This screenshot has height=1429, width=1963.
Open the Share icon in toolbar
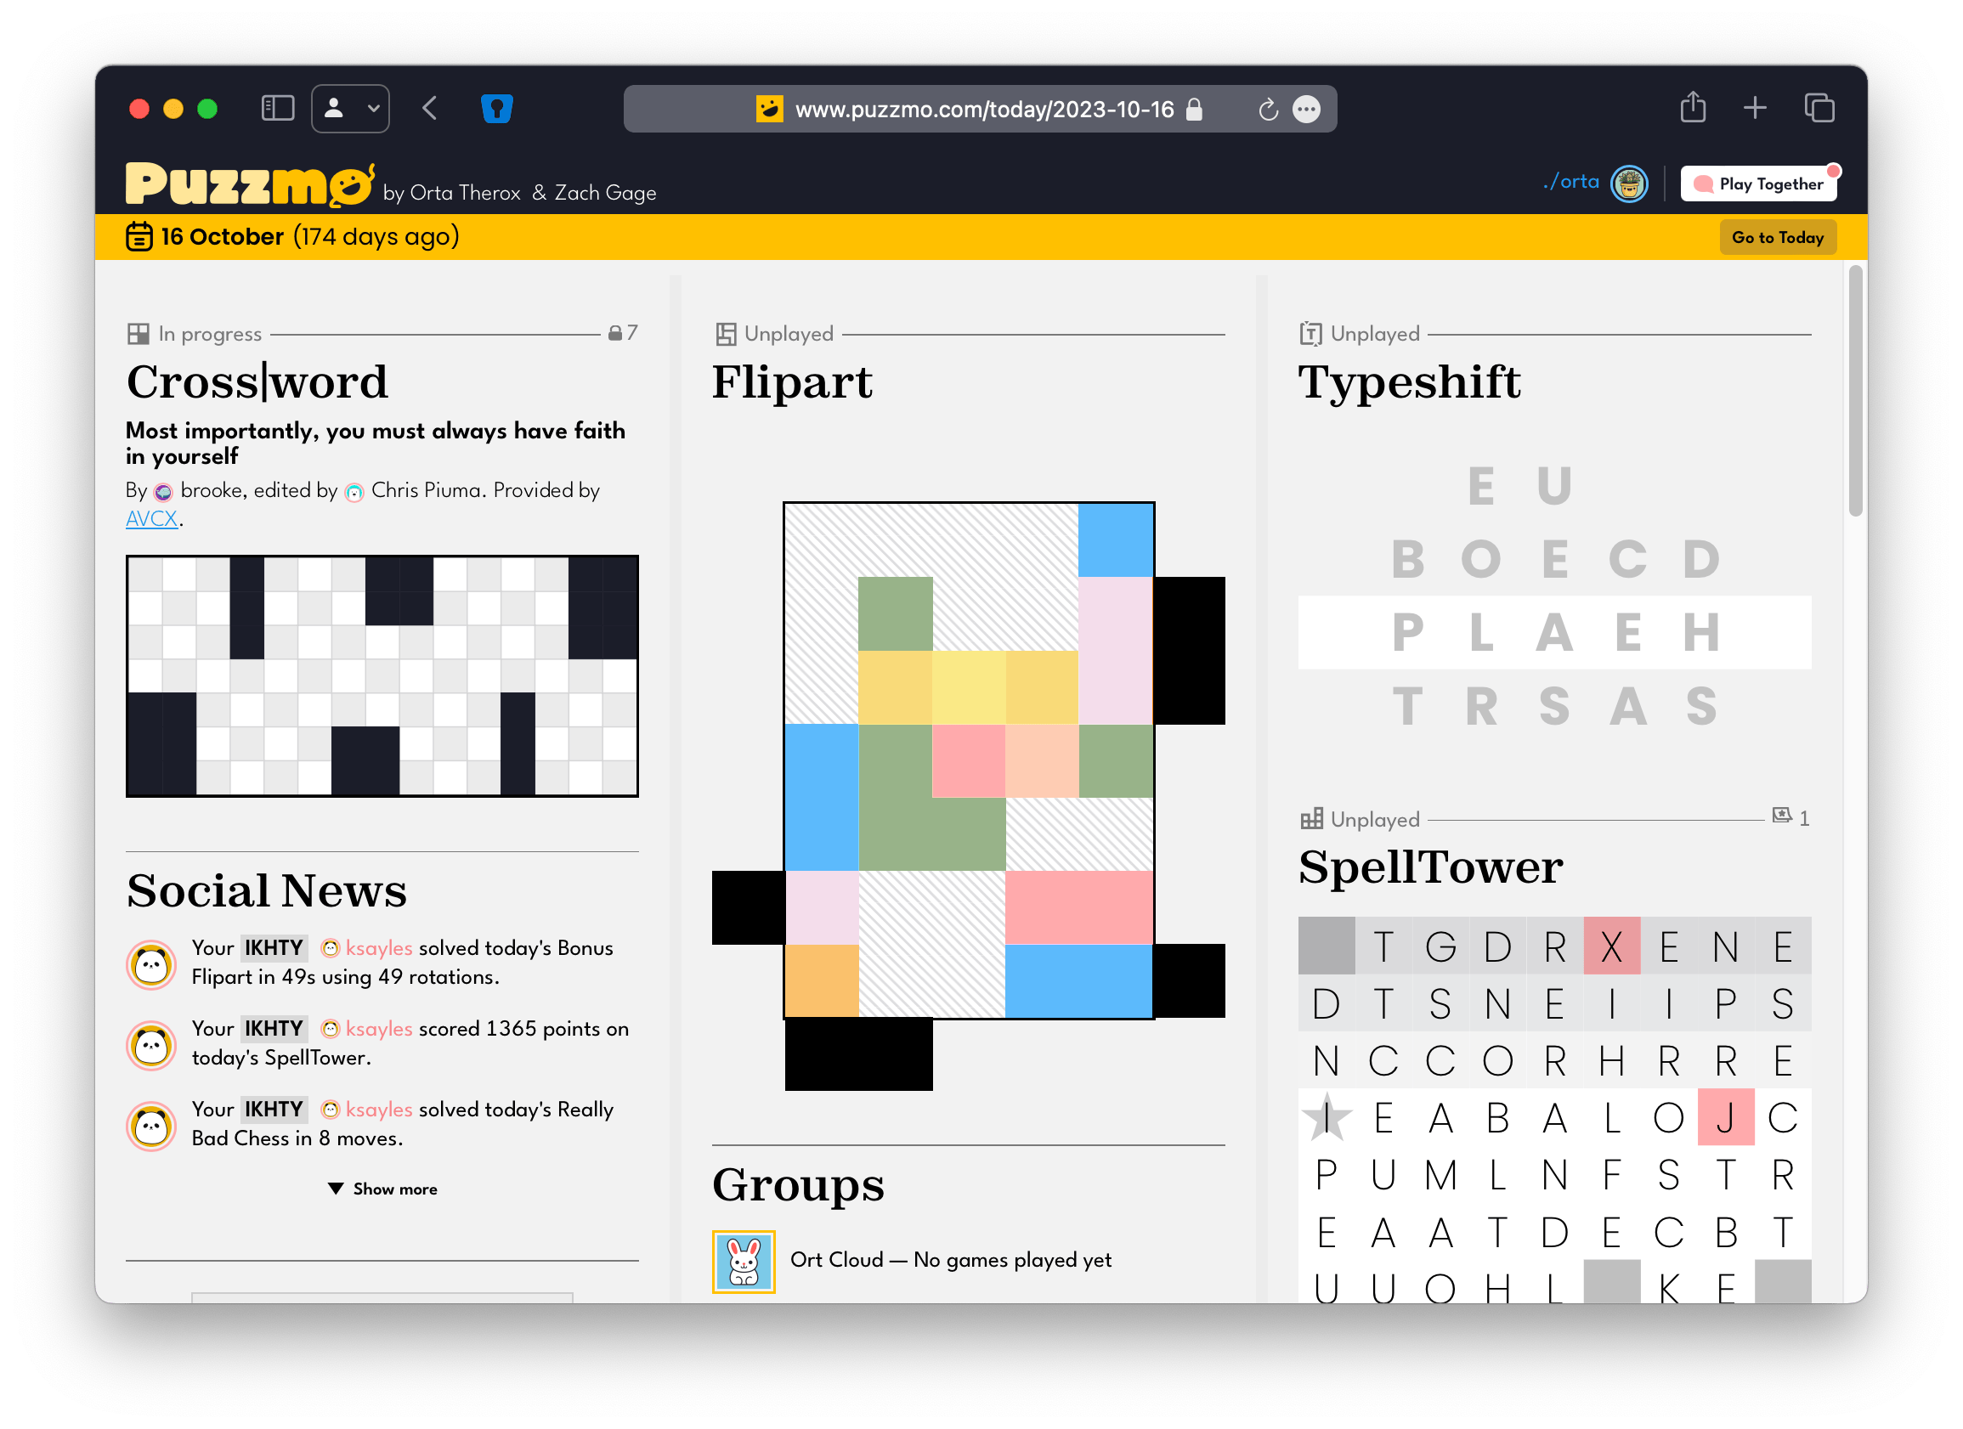1692,108
